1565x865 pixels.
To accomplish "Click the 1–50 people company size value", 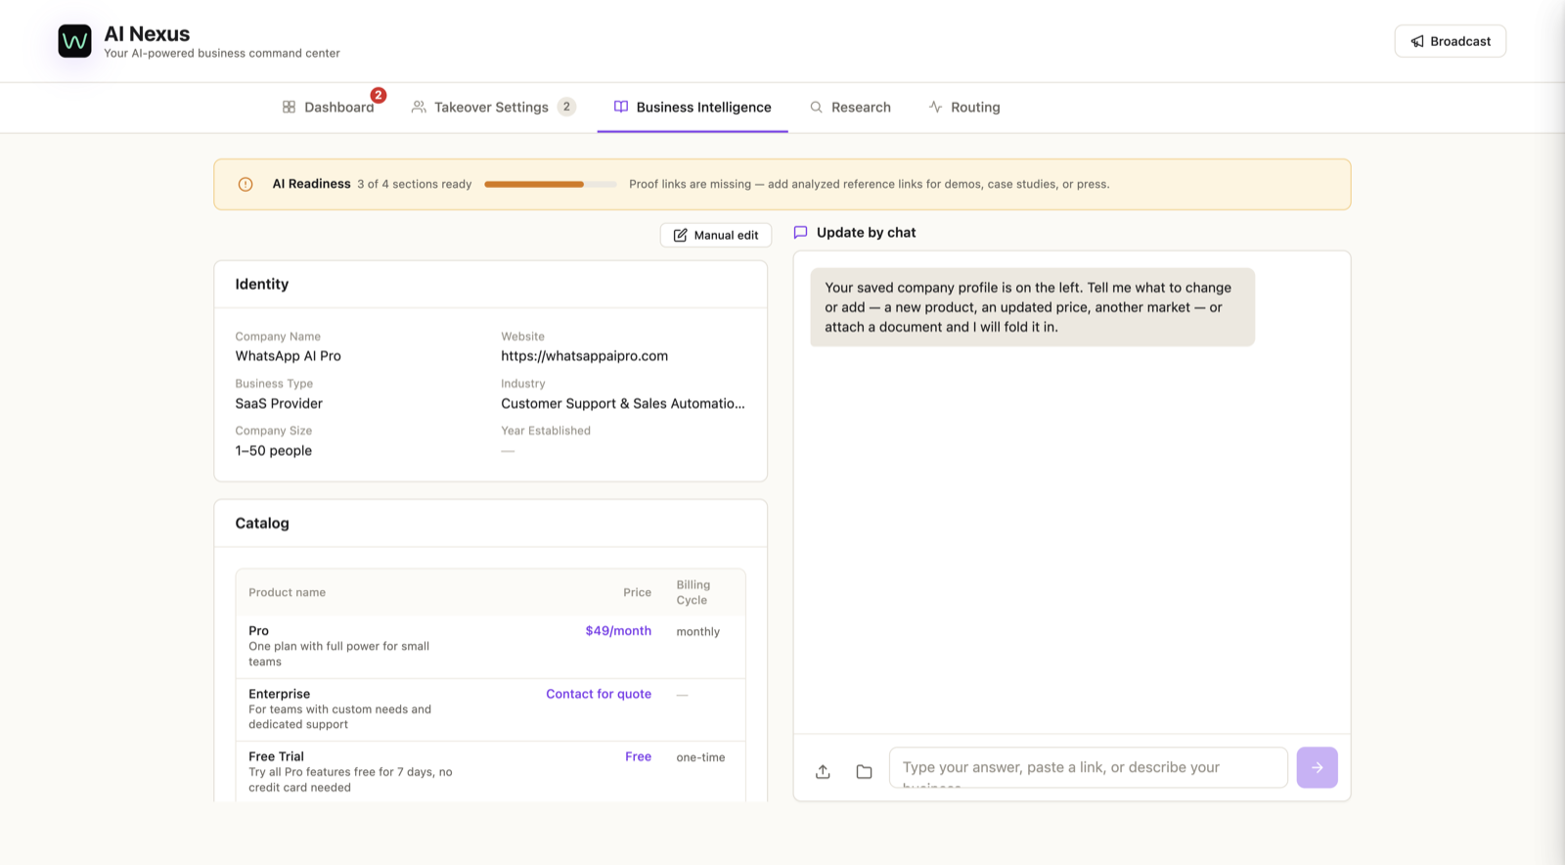I will point(274,451).
